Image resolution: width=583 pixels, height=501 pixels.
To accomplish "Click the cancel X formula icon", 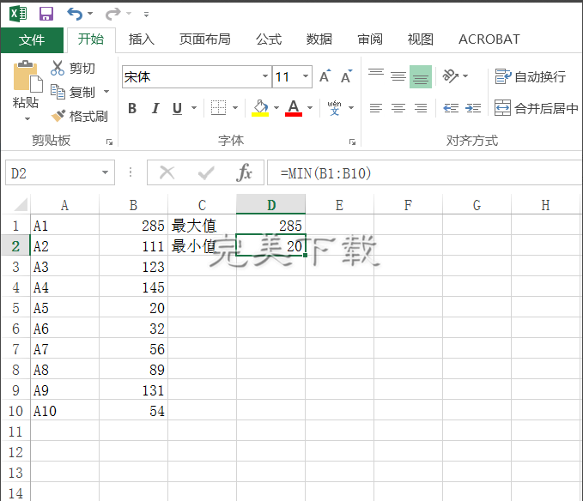I will (x=167, y=172).
